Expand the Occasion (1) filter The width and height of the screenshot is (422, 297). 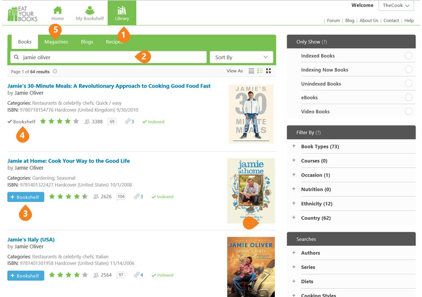coord(294,174)
